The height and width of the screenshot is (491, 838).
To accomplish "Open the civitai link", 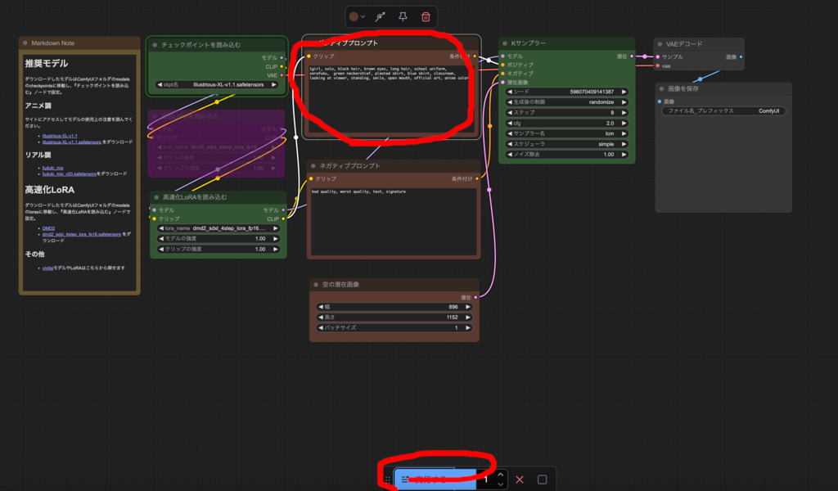I will [x=47, y=268].
